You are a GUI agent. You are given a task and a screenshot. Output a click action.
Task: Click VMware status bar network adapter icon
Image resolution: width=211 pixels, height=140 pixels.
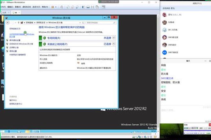click(139, 137)
